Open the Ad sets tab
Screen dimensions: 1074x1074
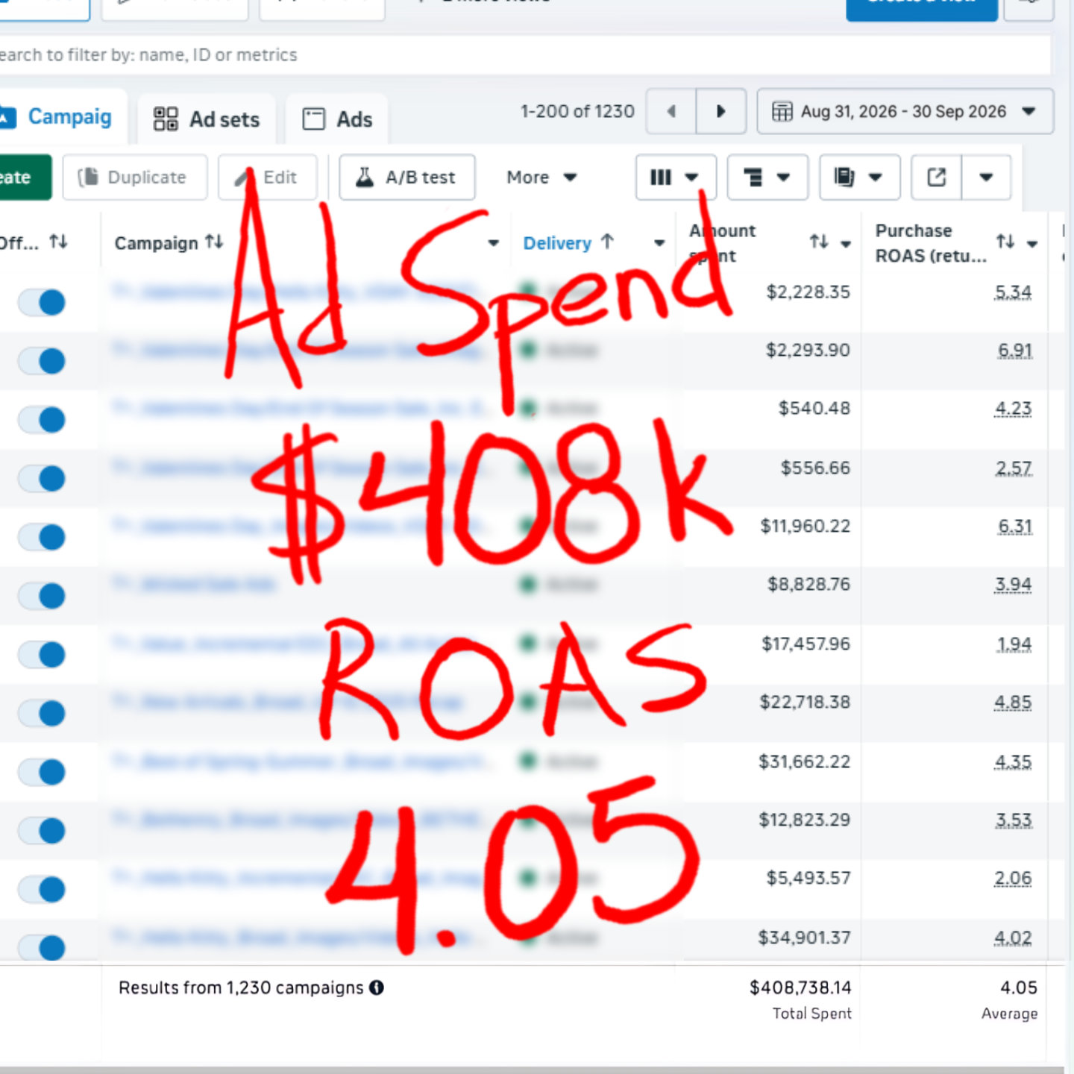click(207, 119)
